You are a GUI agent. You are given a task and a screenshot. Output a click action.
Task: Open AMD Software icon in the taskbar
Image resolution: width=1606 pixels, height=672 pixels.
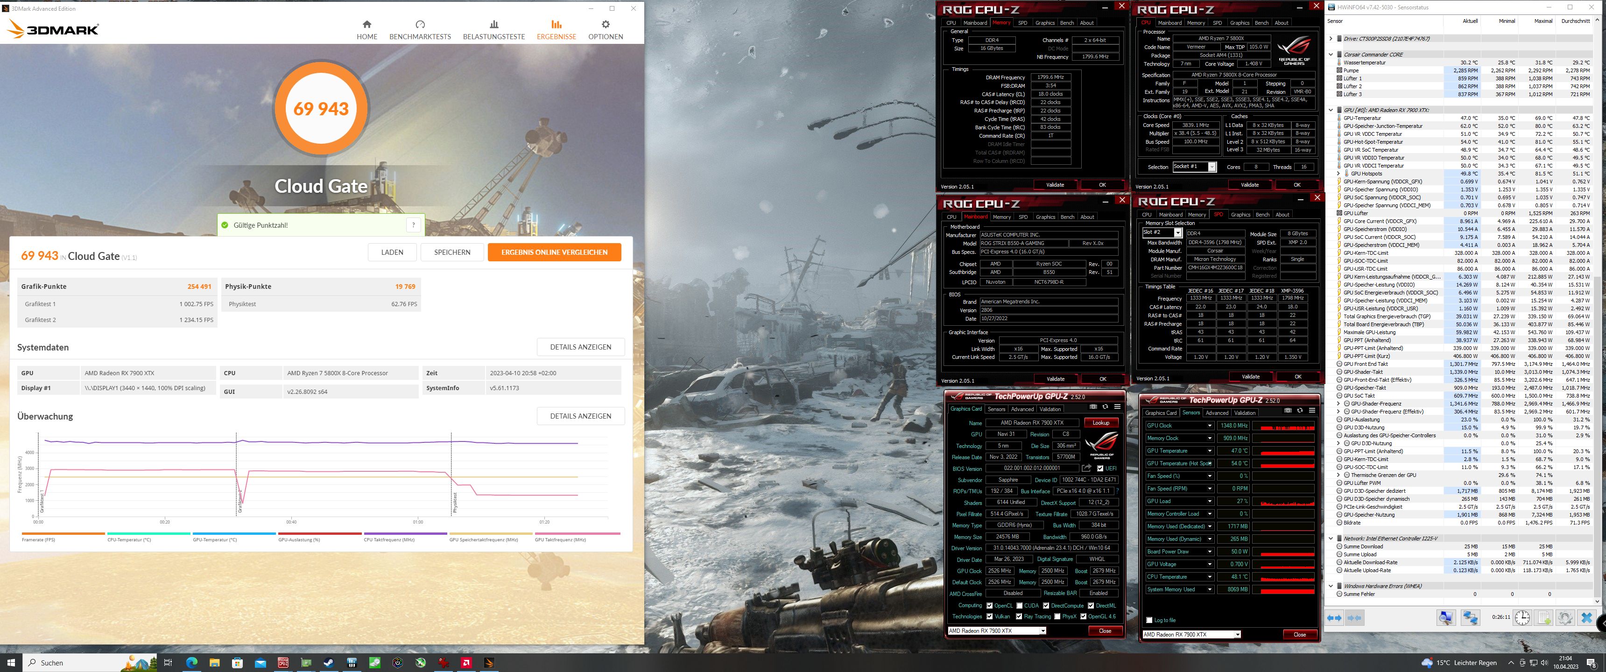coord(466,662)
